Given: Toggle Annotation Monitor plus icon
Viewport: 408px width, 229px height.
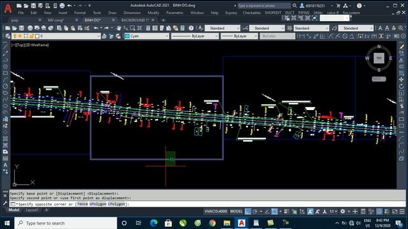Looking at the screenshot, I should (355, 211).
